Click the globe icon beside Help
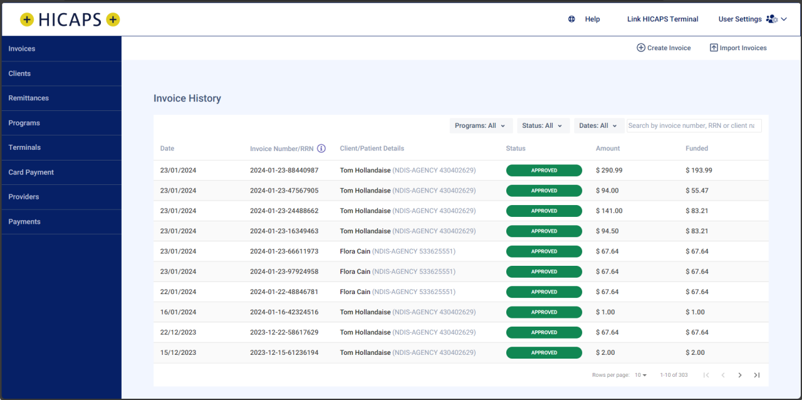The height and width of the screenshot is (400, 802). 571,19
